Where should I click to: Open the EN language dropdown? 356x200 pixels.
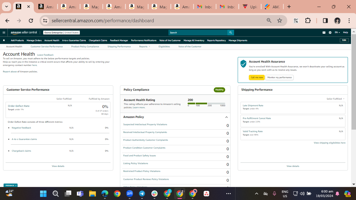coord(337,33)
